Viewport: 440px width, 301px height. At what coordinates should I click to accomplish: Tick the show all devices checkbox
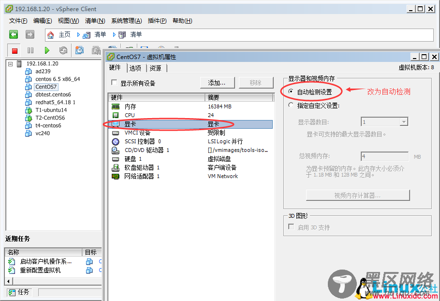point(114,83)
